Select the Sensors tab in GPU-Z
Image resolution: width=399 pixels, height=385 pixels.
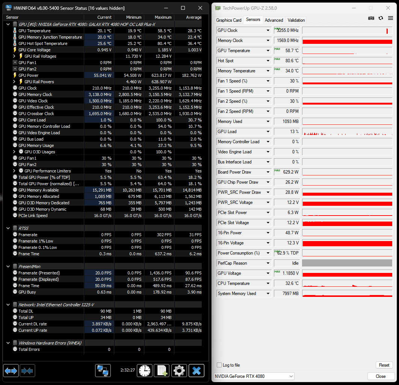(253, 19)
